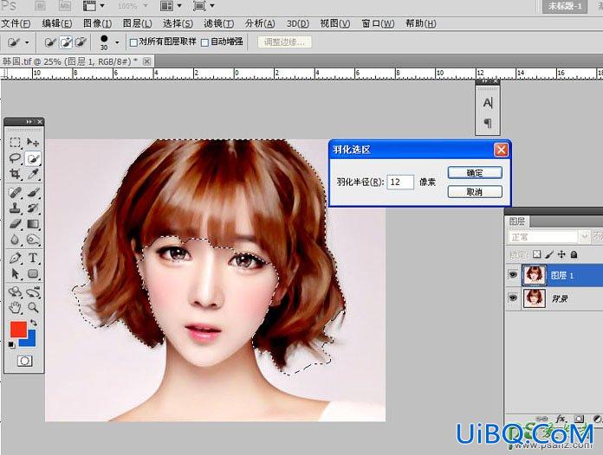603x455 pixels.
Task: Select the History Brush tool
Action: (33, 208)
